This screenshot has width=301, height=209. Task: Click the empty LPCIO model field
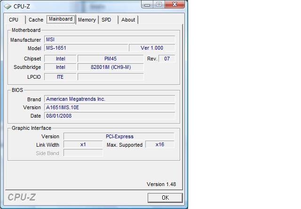point(111,77)
